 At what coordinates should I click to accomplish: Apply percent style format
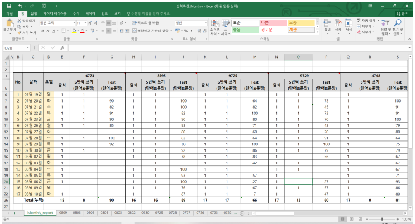[x=186, y=31]
